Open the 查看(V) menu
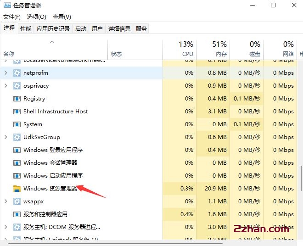Viewport: 303px width, 246px height. 62,17
